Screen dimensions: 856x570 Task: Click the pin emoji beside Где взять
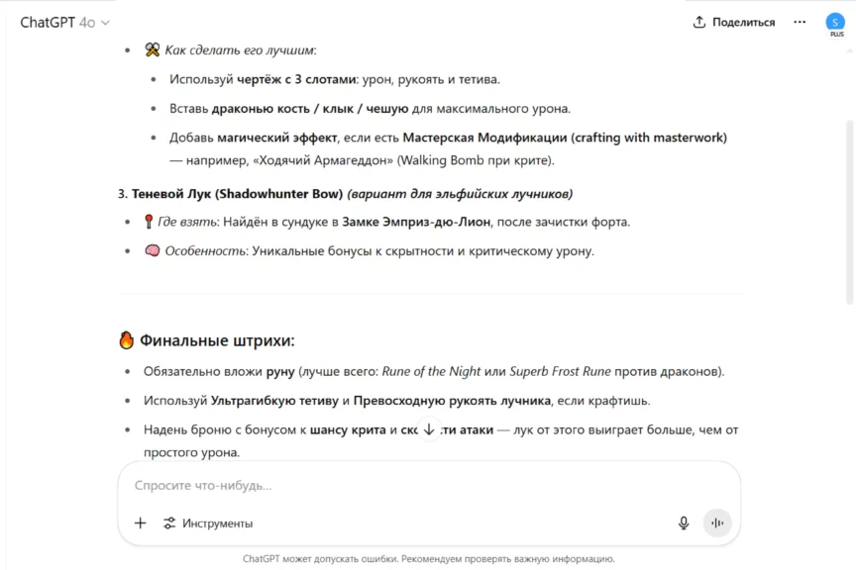pos(151,222)
